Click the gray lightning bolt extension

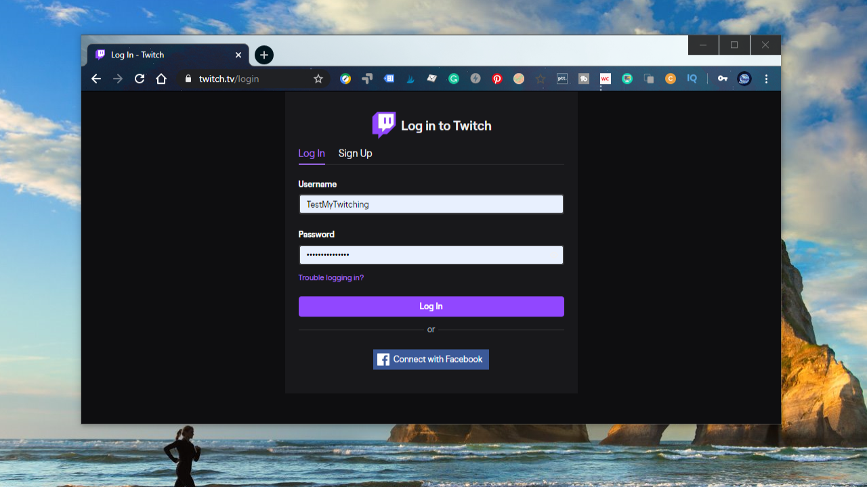(475, 78)
